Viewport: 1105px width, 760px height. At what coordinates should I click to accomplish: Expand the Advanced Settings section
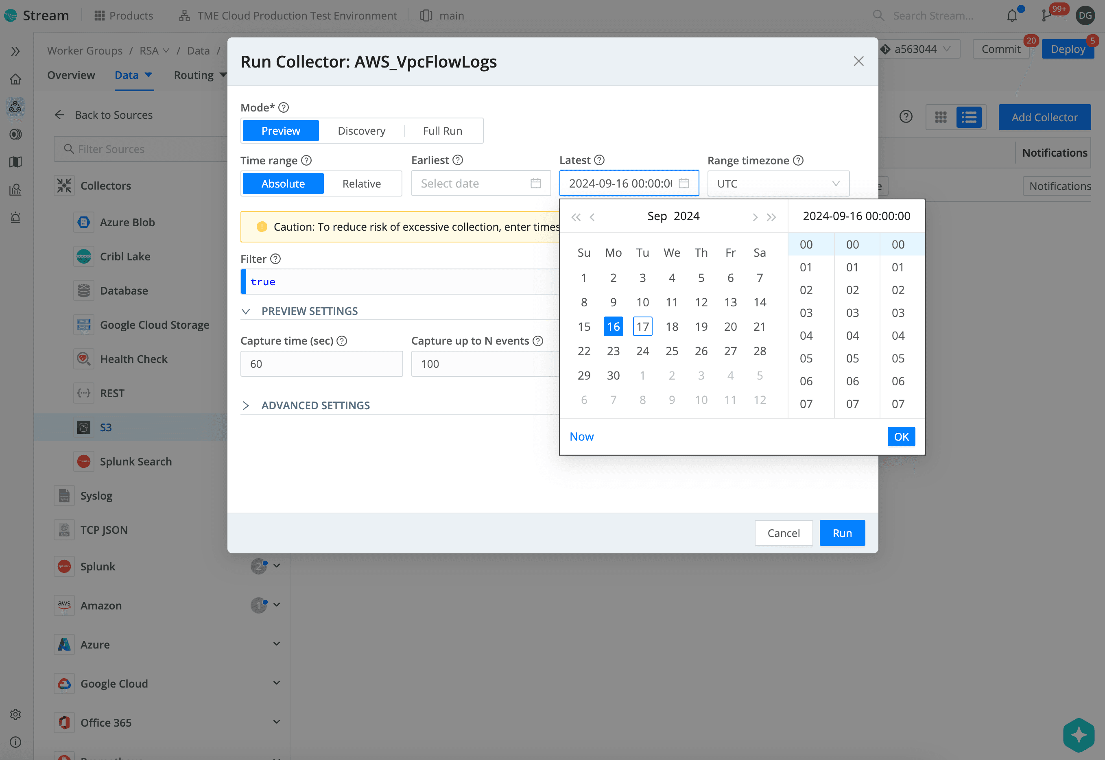pos(315,405)
